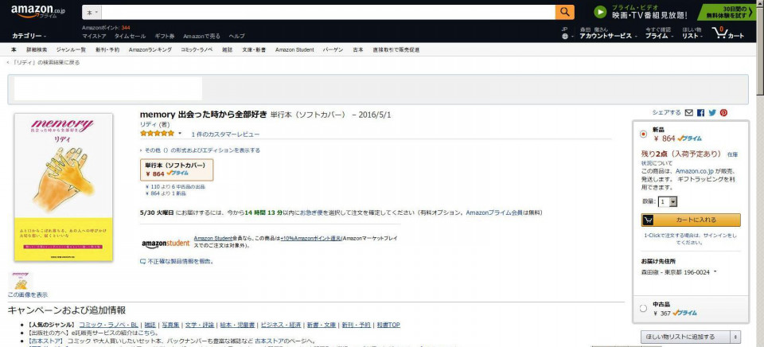Image resolution: width=764 pixels, height=347 pixels.
Task: Click タイムセール in header
Action: [x=130, y=37]
